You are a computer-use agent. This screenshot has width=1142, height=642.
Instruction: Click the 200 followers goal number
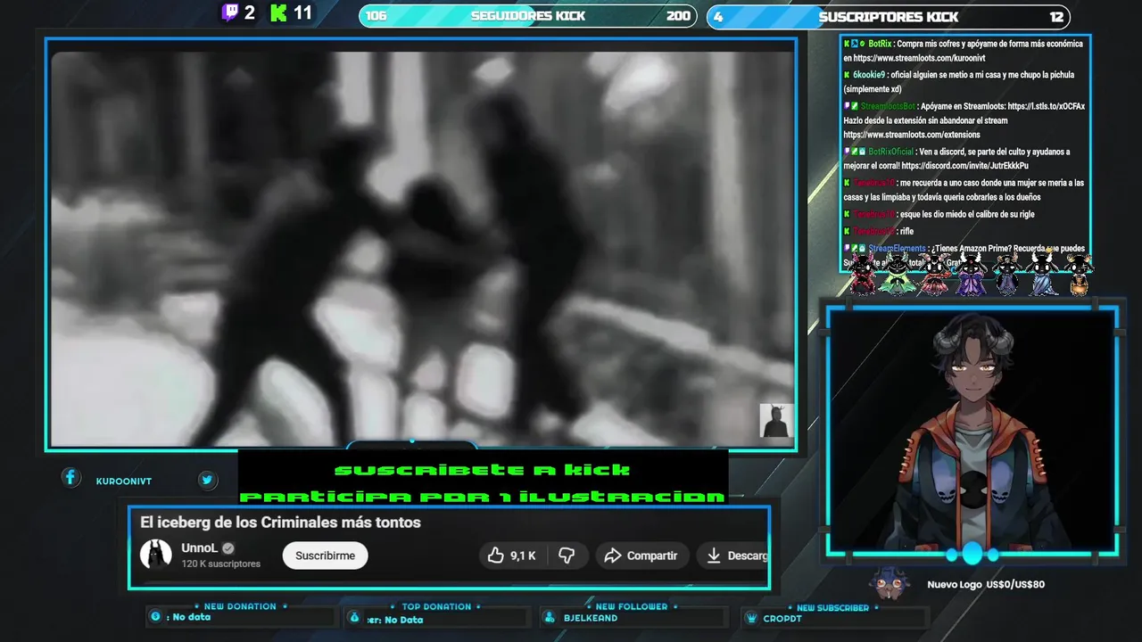(x=678, y=16)
